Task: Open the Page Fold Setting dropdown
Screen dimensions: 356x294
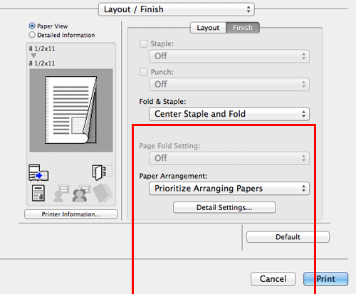Action: (x=229, y=158)
